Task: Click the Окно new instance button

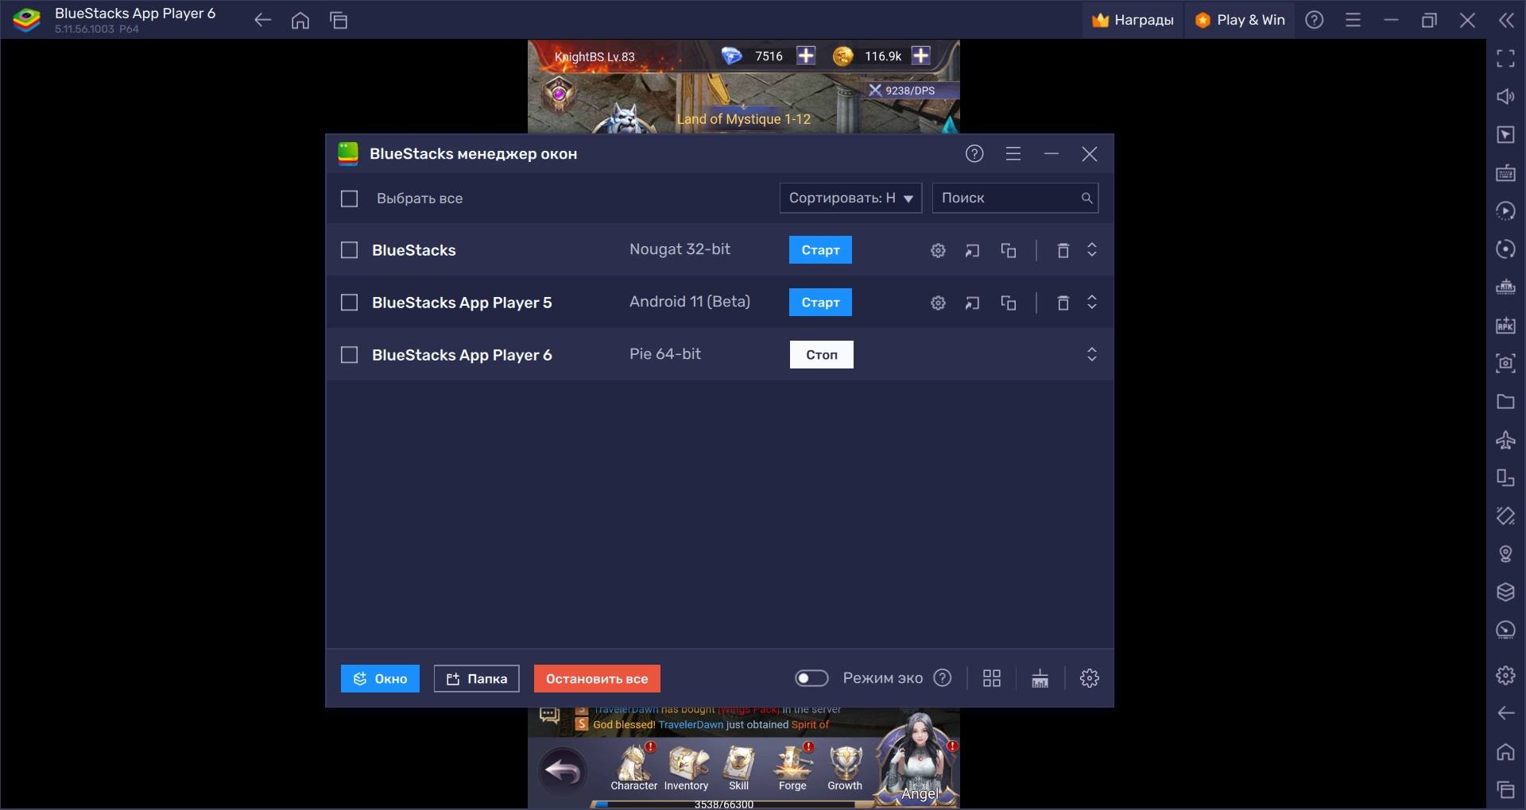Action: tap(380, 679)
